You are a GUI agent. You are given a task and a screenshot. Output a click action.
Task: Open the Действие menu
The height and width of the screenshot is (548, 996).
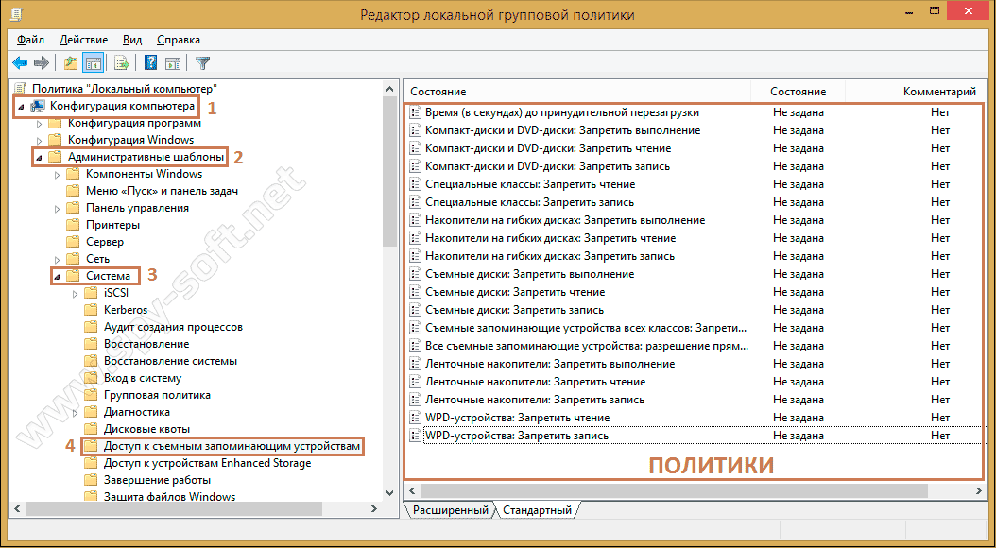tap(83, 40)
